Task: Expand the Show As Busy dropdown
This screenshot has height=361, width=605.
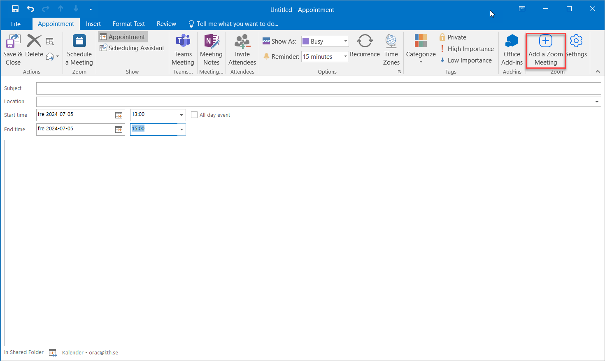Action: [x=345, y=41]
